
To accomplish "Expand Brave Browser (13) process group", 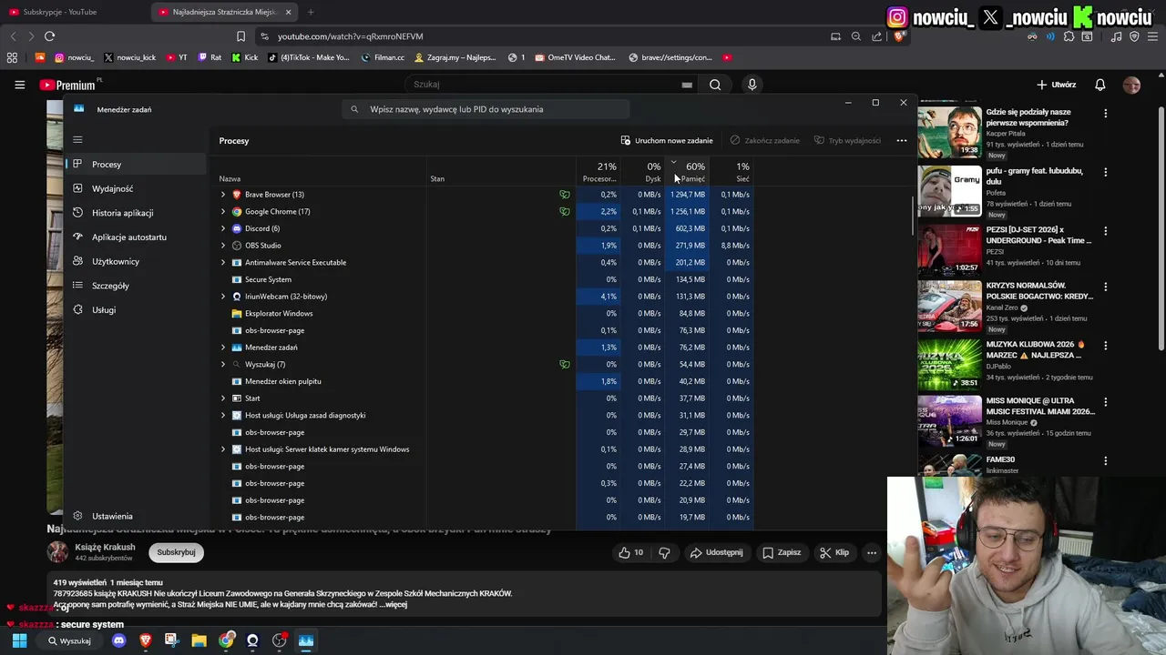I will 223,195.
